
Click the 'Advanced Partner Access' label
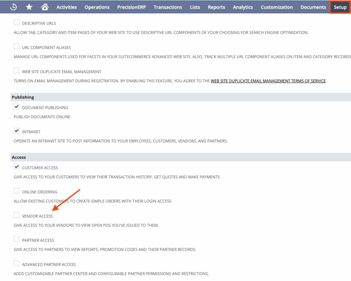pos(49,265)
